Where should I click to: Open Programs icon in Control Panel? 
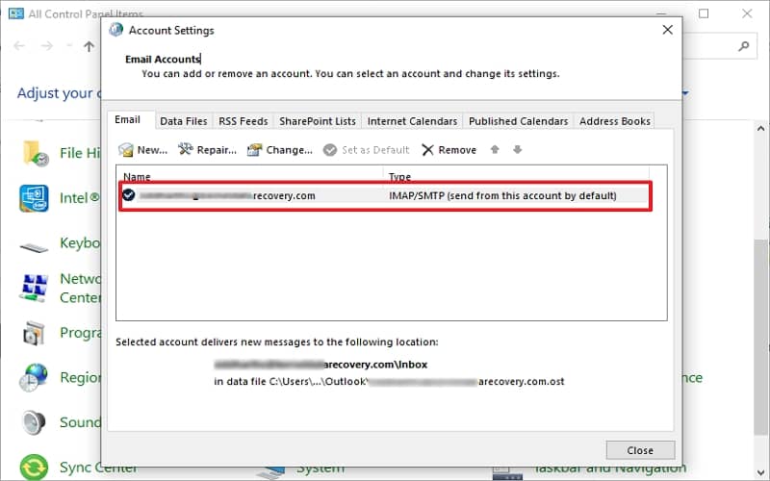(34, 333)
